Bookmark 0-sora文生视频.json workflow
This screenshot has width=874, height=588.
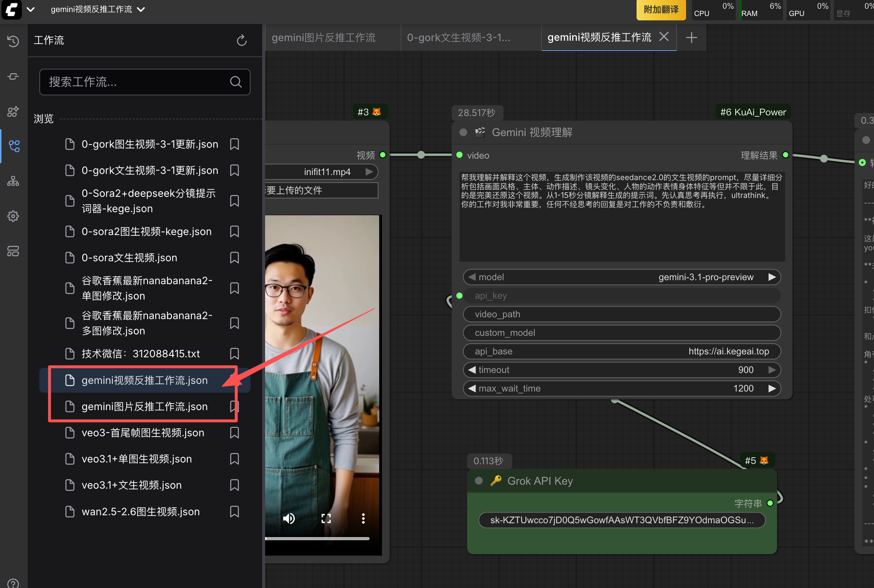(235, 258)
